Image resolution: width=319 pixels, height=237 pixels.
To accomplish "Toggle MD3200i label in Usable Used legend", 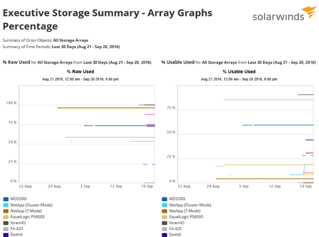I will (179, 199).
